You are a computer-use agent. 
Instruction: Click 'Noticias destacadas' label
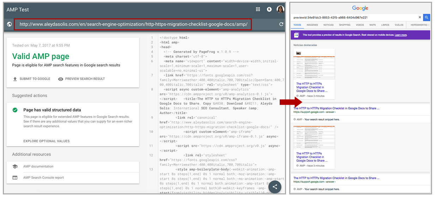[x=305, y=45]
